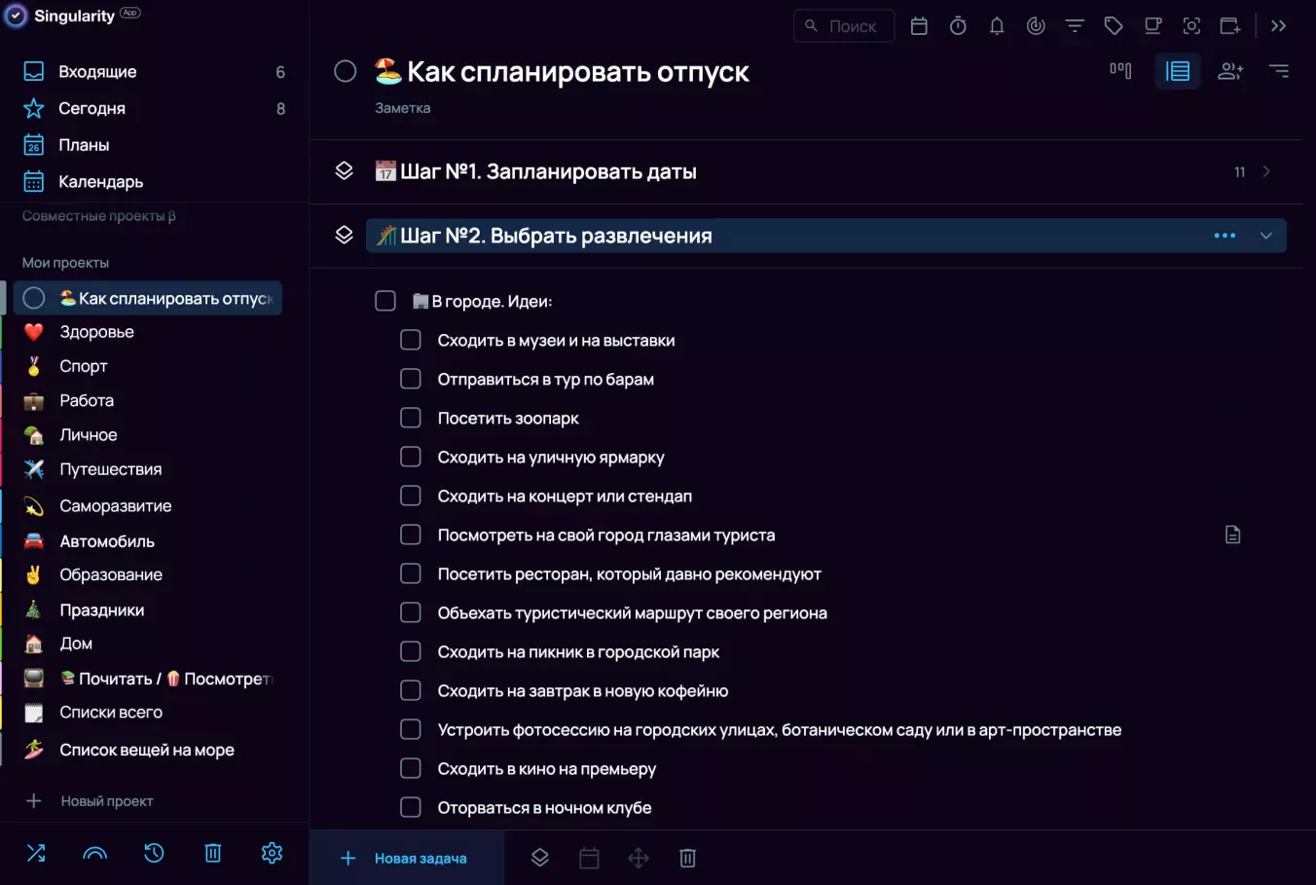Viewport: 1316px width, 885px height.
Task: Start the stopwatch timer icon
Action: click(x=958, y=26)
